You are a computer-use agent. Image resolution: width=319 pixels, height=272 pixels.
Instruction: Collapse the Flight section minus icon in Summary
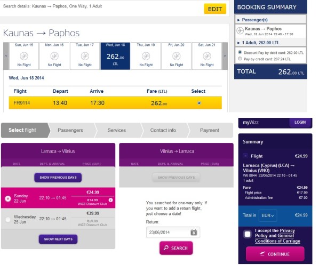pos(245,156)
